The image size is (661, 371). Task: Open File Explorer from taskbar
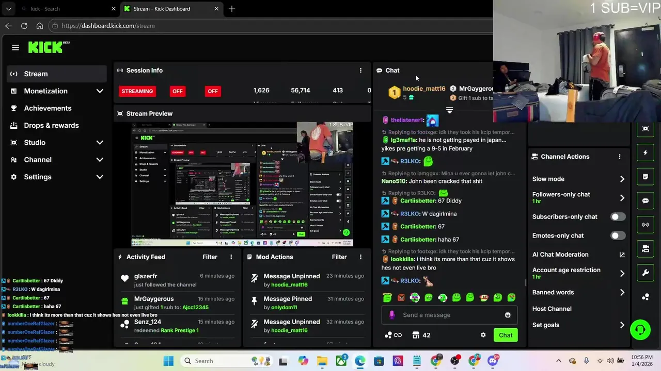[x=322, y=361]
